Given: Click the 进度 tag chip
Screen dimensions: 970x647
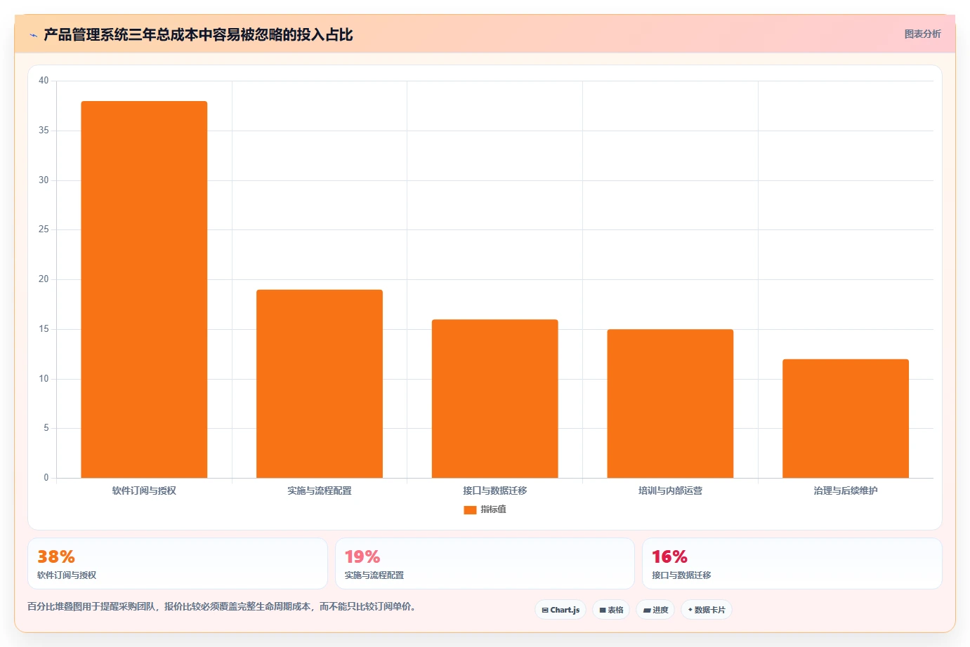Looking at the screenshot, I should [655, 610].
